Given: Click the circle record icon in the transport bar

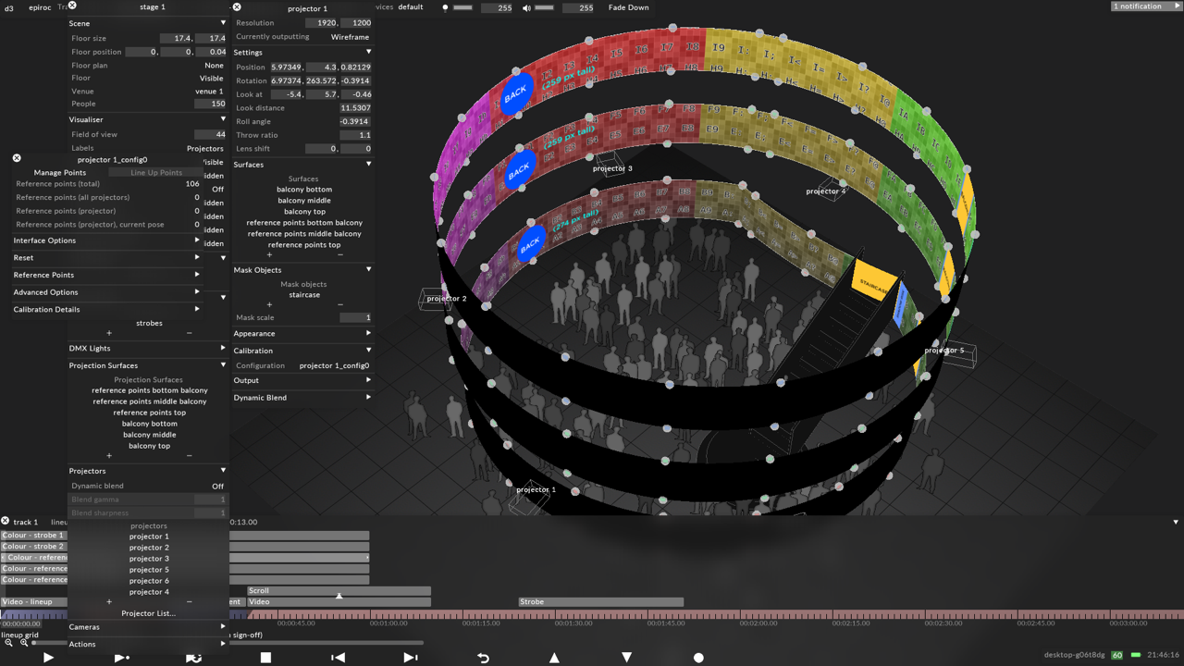Looking at the screenshot, I should coord(698,658).
